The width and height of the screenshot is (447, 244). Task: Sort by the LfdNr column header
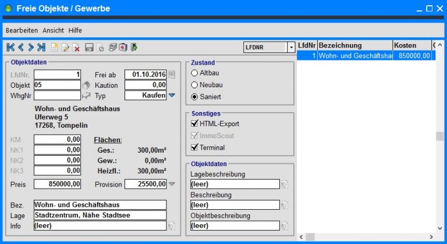[x=307, y=45]
